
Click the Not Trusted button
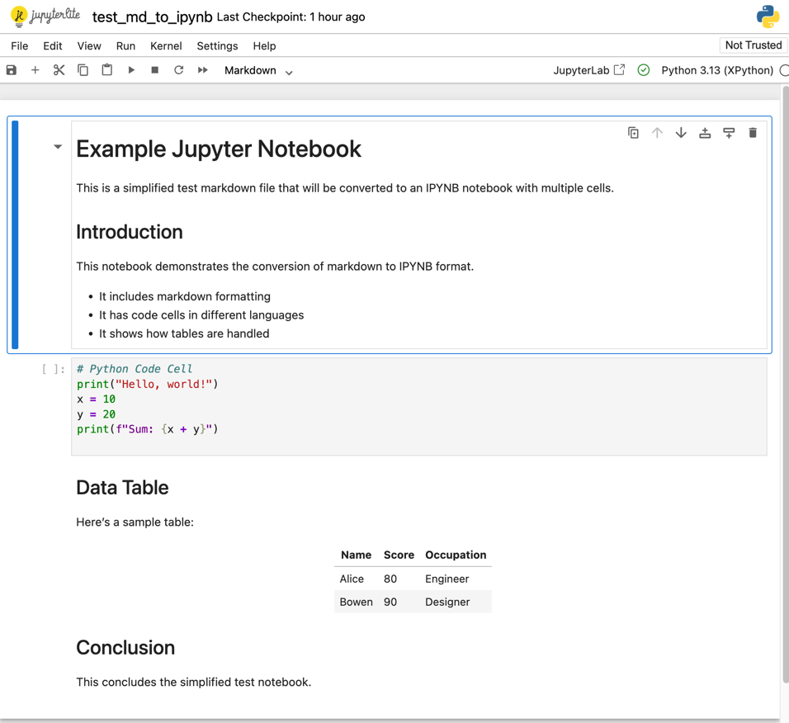(x=754, y=45)
